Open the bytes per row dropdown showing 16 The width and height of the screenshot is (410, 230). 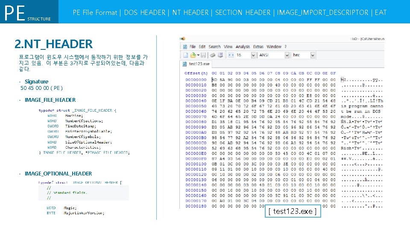coord(253,55)
